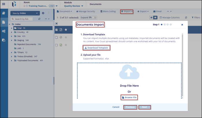
Task: Click the refresh icon in the folder panel
Action: click(x=39, y=19)
